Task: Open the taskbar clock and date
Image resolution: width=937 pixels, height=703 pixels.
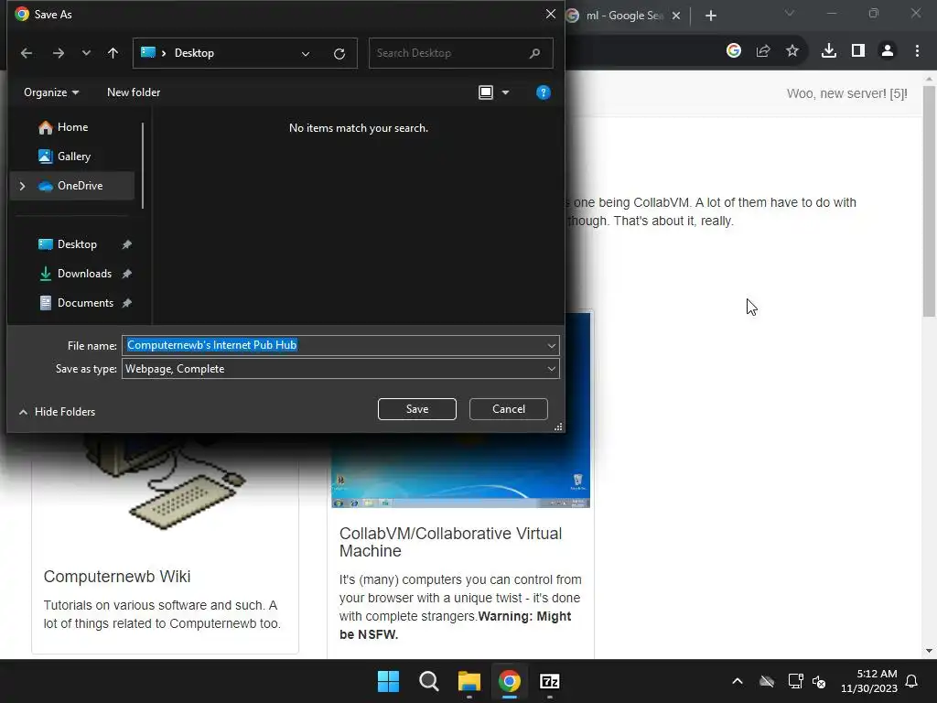Action: [869, 681]
